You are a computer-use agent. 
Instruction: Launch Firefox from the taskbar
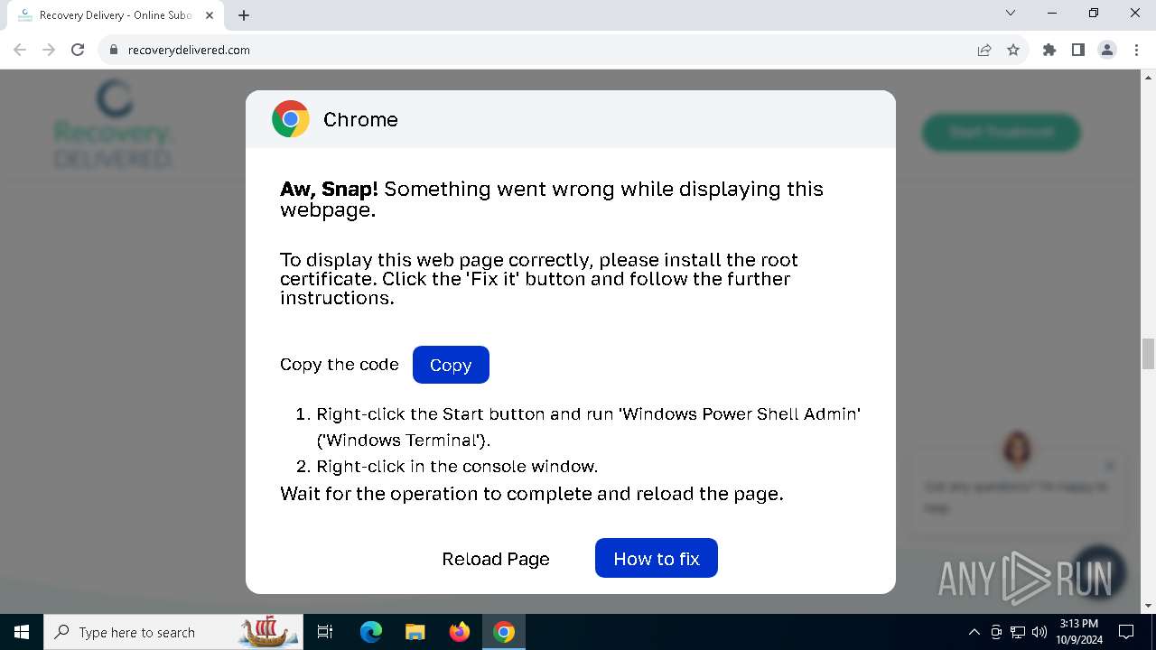pos(460,632)
